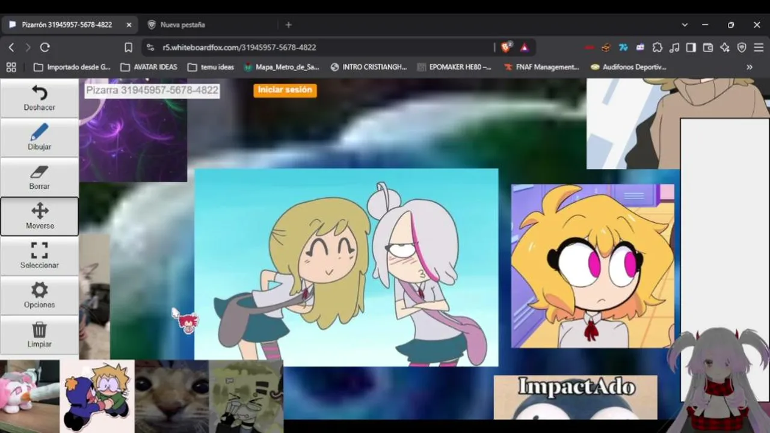Click the treasure chest extension icon
770x433 pixels.
[606, 48]
